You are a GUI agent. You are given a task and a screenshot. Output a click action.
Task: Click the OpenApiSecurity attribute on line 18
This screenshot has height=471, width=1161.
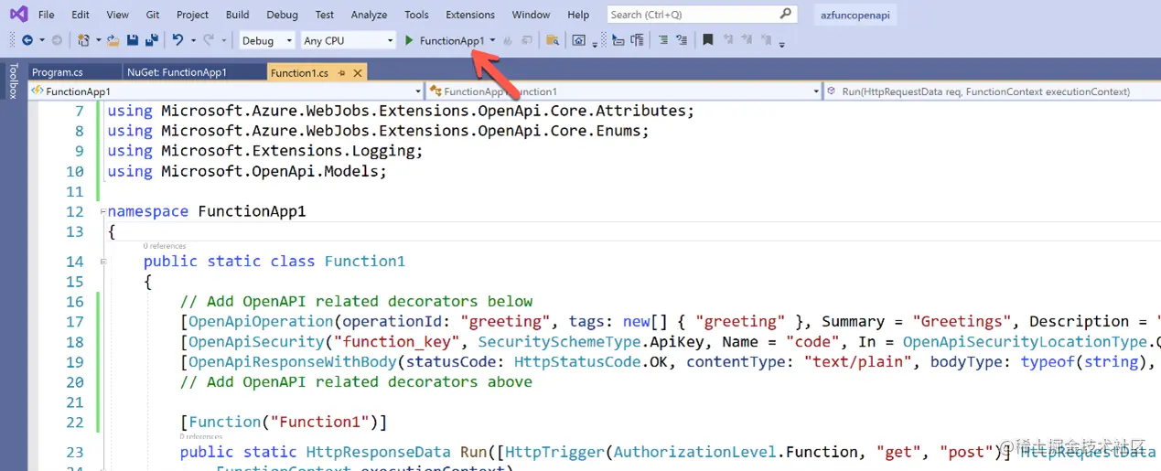256,342
